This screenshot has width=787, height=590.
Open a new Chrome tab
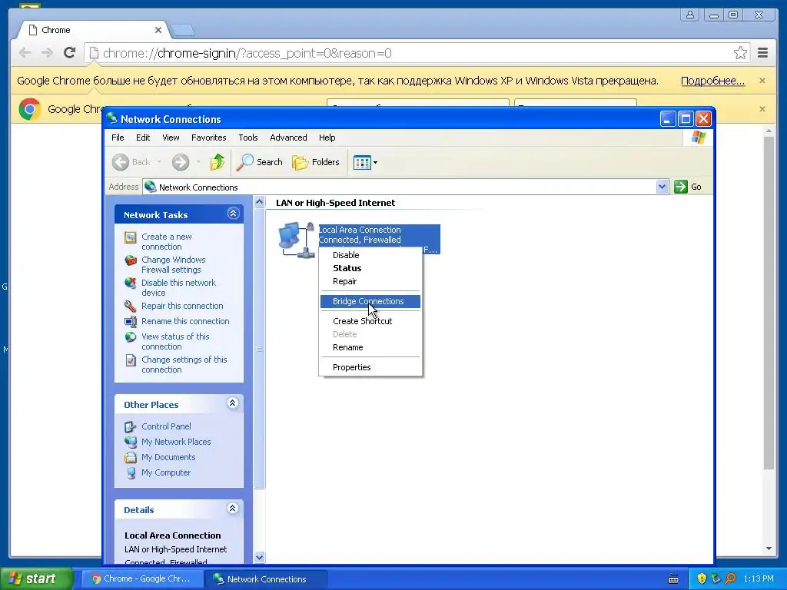point(182,31)
